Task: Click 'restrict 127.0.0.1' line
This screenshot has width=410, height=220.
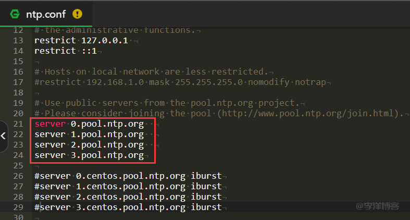Action: (x=81, y=40)
